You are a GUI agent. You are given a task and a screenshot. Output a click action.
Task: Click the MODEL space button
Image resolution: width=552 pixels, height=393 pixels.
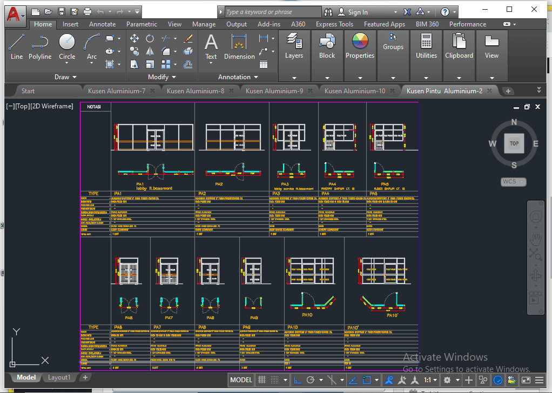coord(241,380)
